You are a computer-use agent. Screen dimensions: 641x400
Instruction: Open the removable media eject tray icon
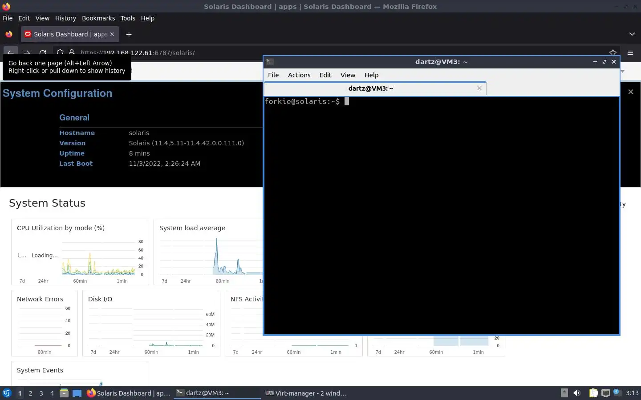click(564, 393)
